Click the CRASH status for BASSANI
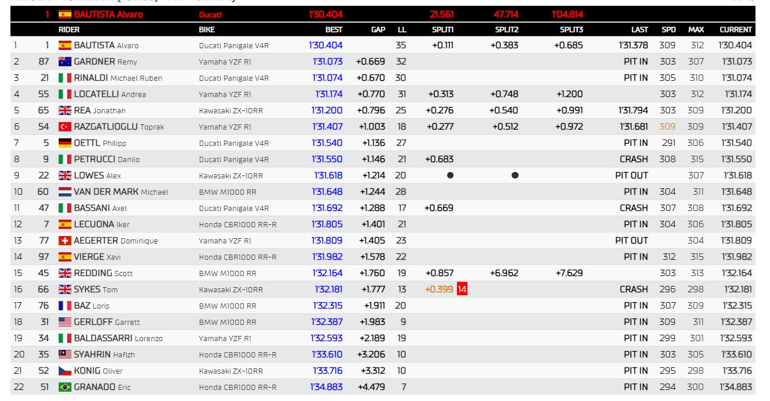 [634, 208]
